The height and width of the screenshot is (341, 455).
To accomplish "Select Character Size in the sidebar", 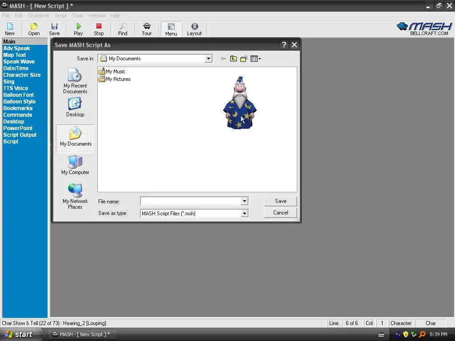I will [x=22, y=75].
